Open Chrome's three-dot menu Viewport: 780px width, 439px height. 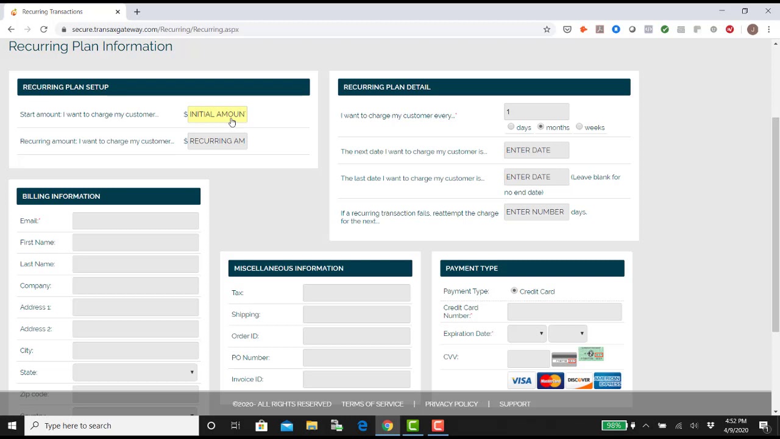click(769, 29)
